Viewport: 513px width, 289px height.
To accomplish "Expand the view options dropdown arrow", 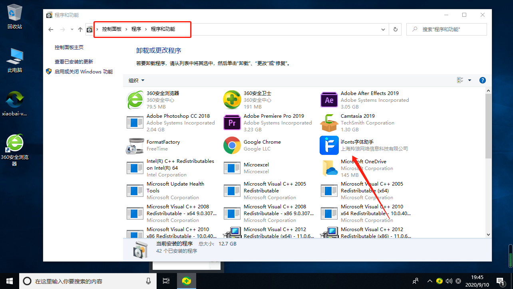I will coord(470,80).
